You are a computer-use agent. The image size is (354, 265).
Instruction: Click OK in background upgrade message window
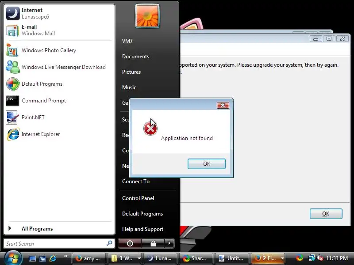326,214
